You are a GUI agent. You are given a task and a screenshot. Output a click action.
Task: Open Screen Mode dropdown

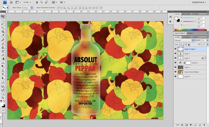[62, 2]
